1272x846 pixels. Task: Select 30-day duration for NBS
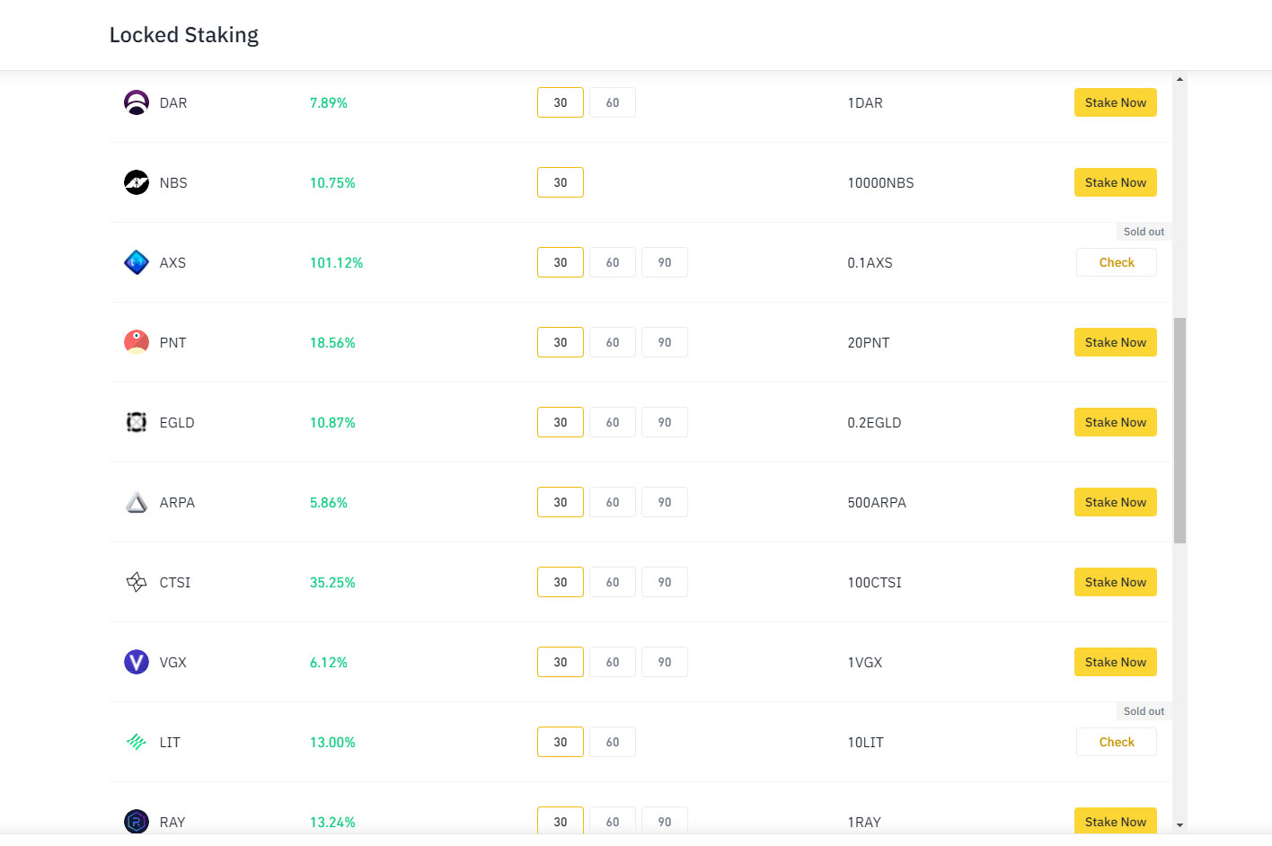click(x=561, y=182)
